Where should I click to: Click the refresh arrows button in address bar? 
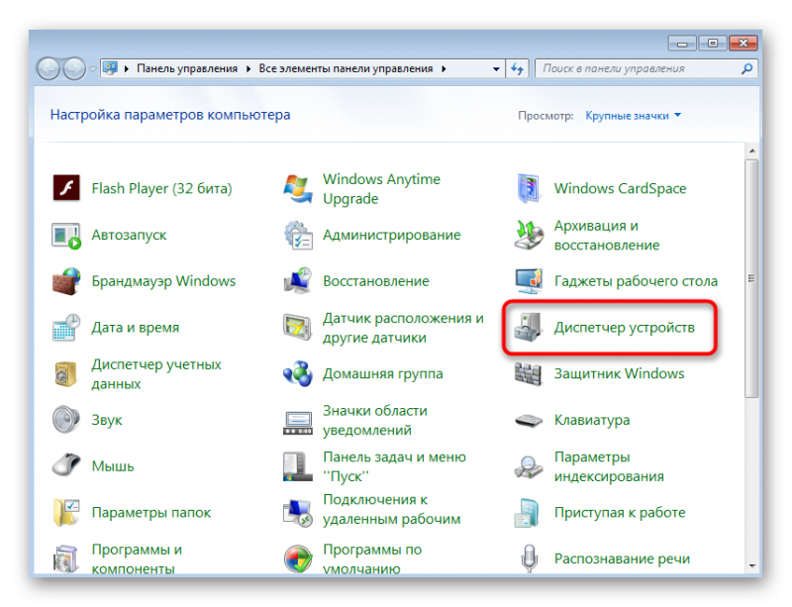(517, 68)
